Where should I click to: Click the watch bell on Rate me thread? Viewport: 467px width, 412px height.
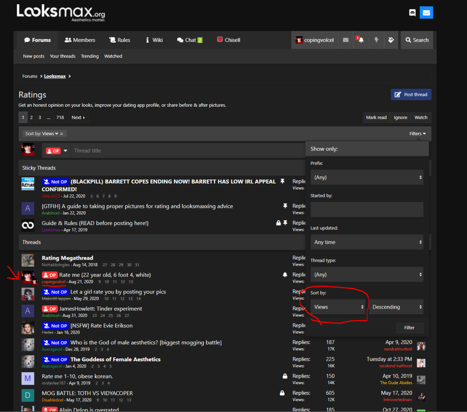[x=285, y=275]
